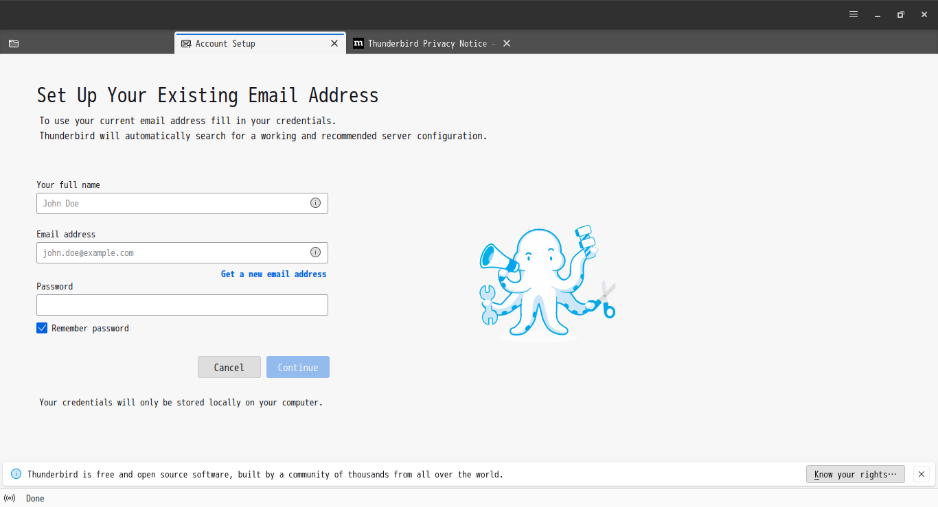This screenshot has height=507, width=938.
Task: Click the online status icon in the status bar
Action: 10,499
